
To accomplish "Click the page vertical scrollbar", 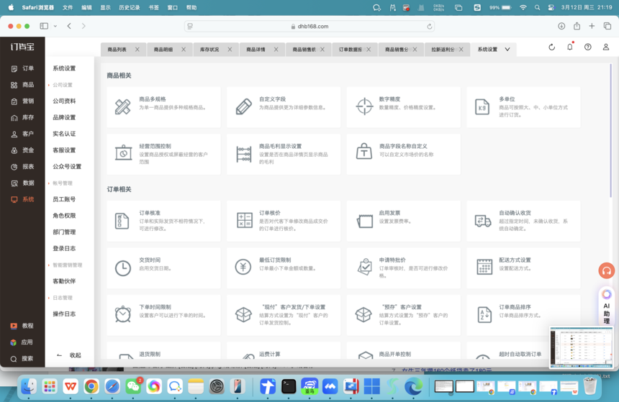I will coord(610,130).
